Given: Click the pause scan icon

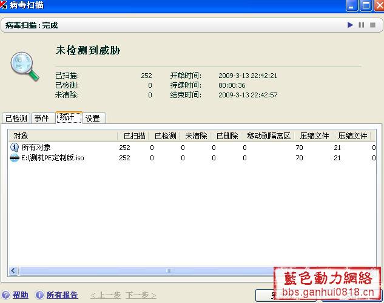Looking at the screenshot, I should 362,25.
